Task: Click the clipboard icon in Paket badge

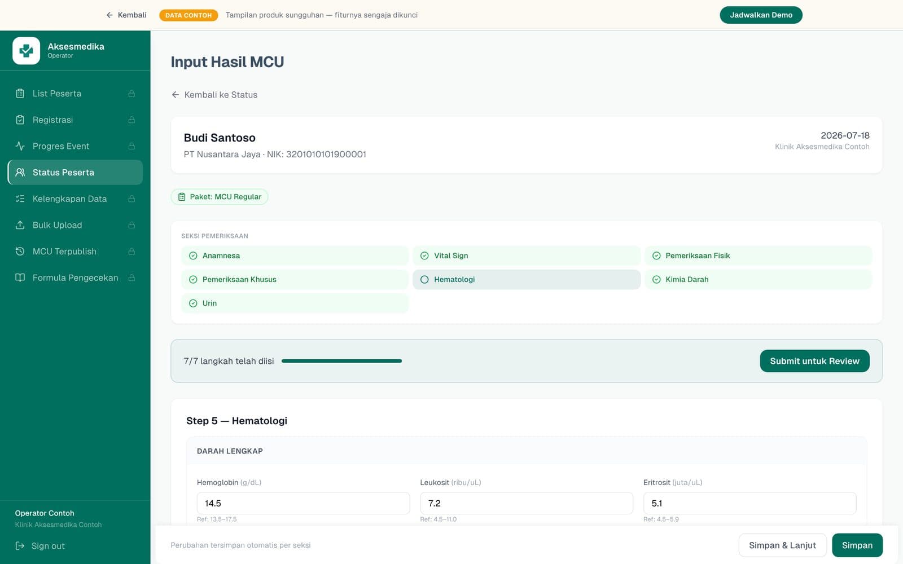Action: click(182, 197)
